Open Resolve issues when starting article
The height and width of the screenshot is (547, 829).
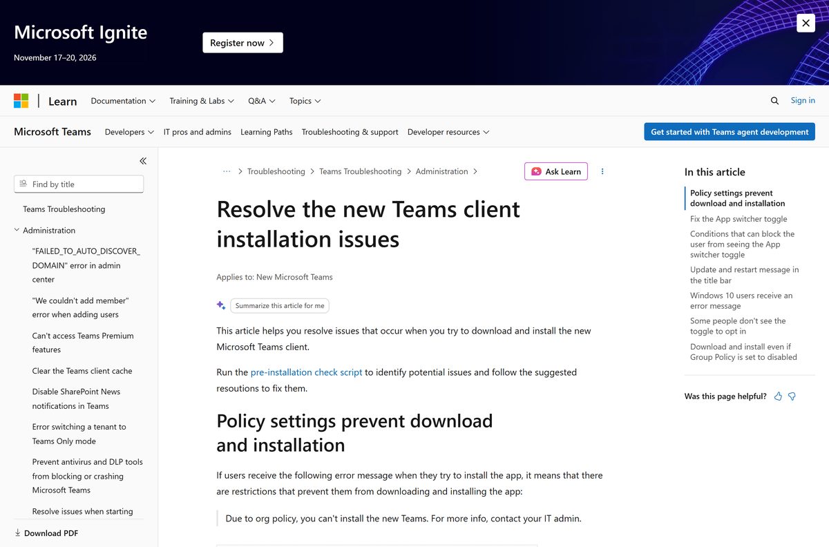click(82, 512)
